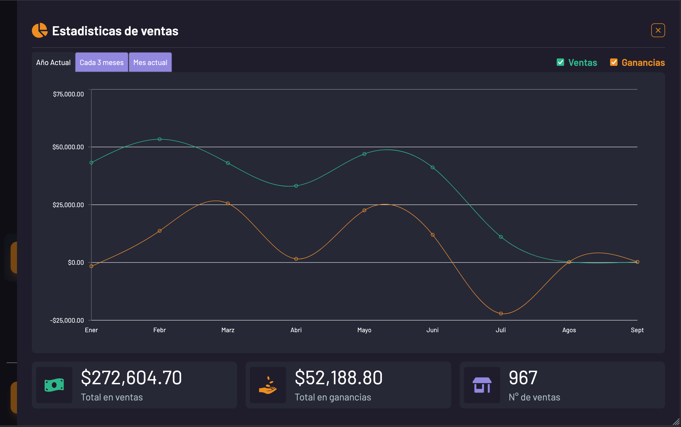Click the window resize handle in the corner
Viewport: 681px width, 427px height.
click(676, 422)
